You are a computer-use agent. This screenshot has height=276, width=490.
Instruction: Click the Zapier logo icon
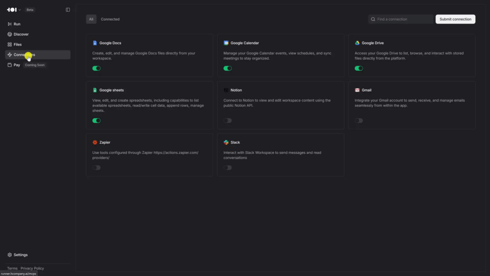[x=95, y=143]
